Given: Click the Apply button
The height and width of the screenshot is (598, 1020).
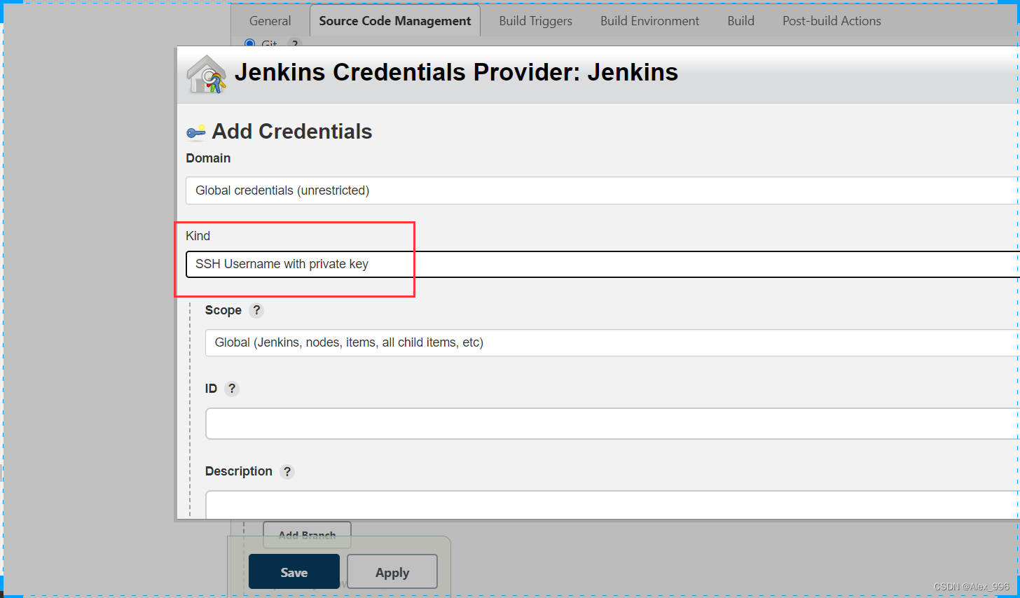Looking at the screenshot, I should pos(392,572).
